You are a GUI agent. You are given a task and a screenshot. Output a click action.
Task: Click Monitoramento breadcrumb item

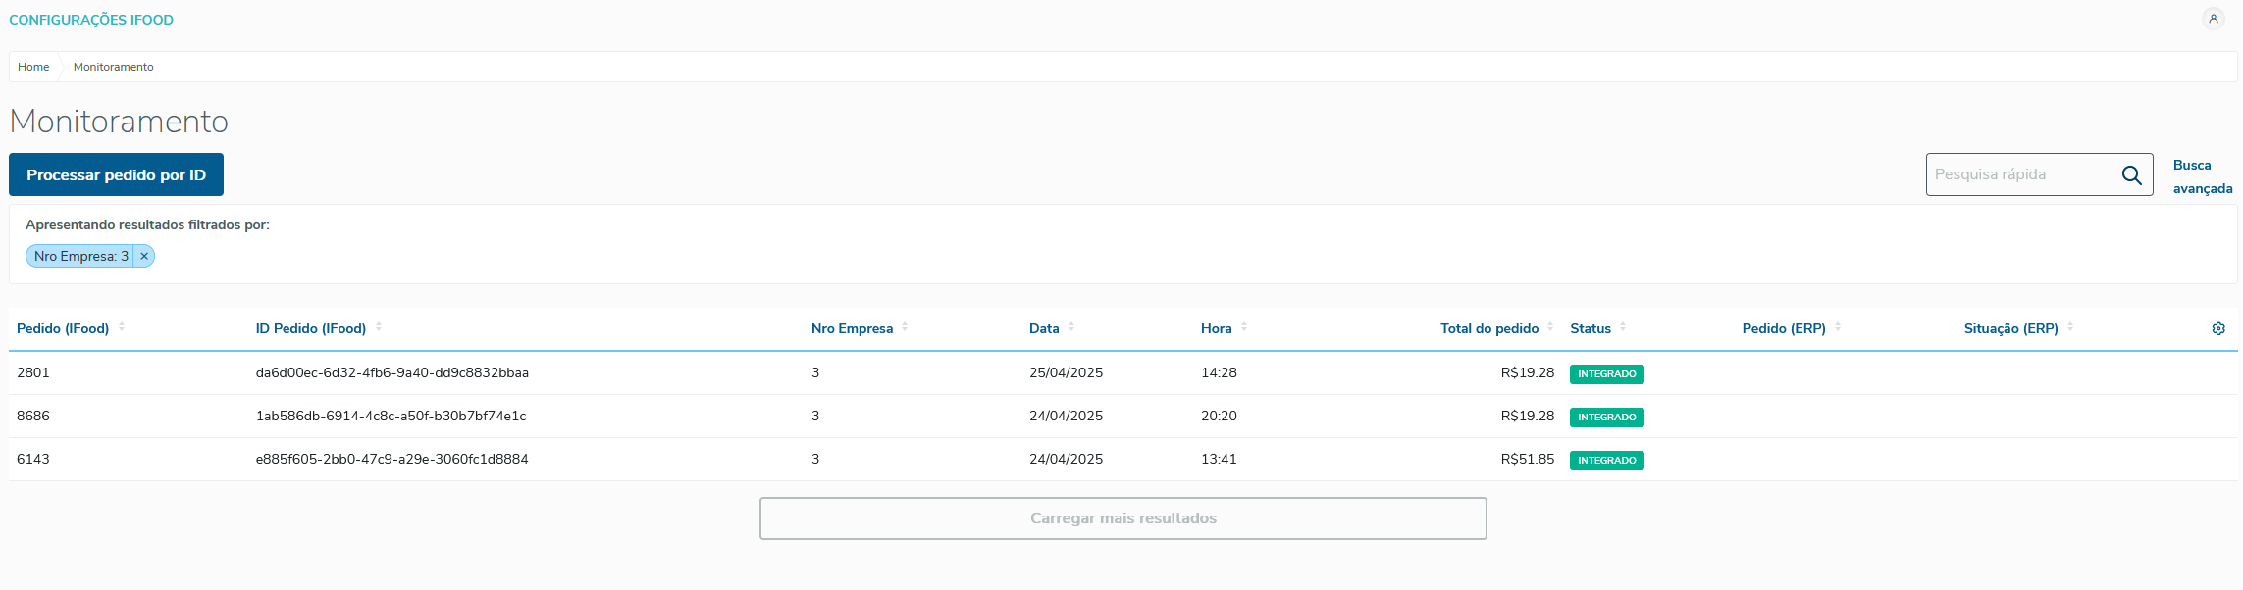[113, 67]
